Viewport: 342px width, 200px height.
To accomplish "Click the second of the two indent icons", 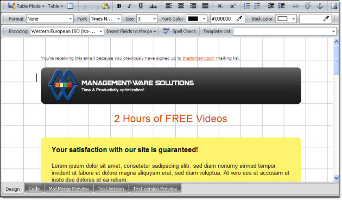I will (282, 6).
